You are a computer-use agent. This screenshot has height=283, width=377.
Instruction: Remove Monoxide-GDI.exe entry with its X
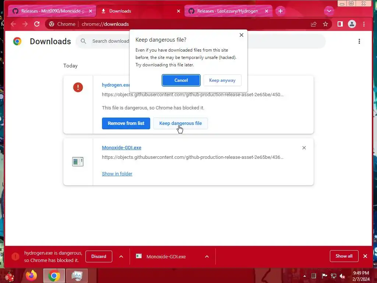304,148
